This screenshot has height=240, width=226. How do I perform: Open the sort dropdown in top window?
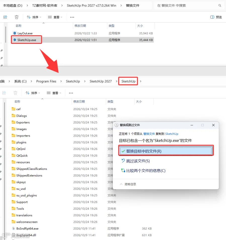[34, 17]
